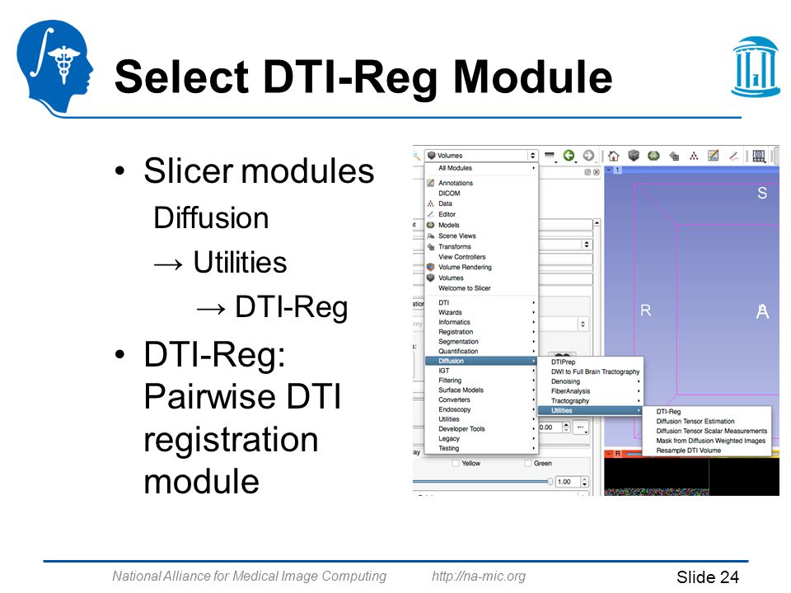Open Scene Views from the module menu
Image resolution: width=791 pixels, height=593 pixels.
click(x=481, y=236)
